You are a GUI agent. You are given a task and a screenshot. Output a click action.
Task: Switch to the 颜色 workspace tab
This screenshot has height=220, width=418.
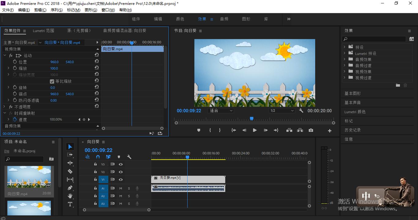180,19
